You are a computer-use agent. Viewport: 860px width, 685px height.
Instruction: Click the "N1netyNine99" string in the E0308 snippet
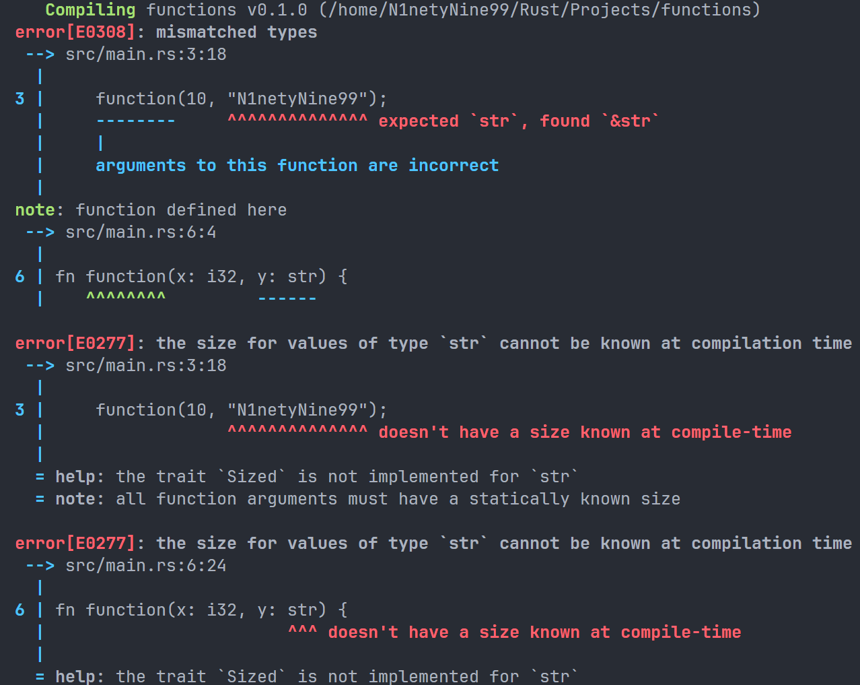point(297,99)
